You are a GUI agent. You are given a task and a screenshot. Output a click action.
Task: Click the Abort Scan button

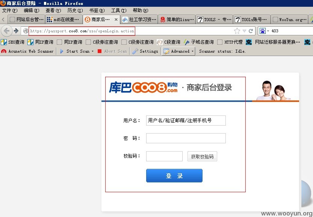pyautogui.click(x=112, y=52)
